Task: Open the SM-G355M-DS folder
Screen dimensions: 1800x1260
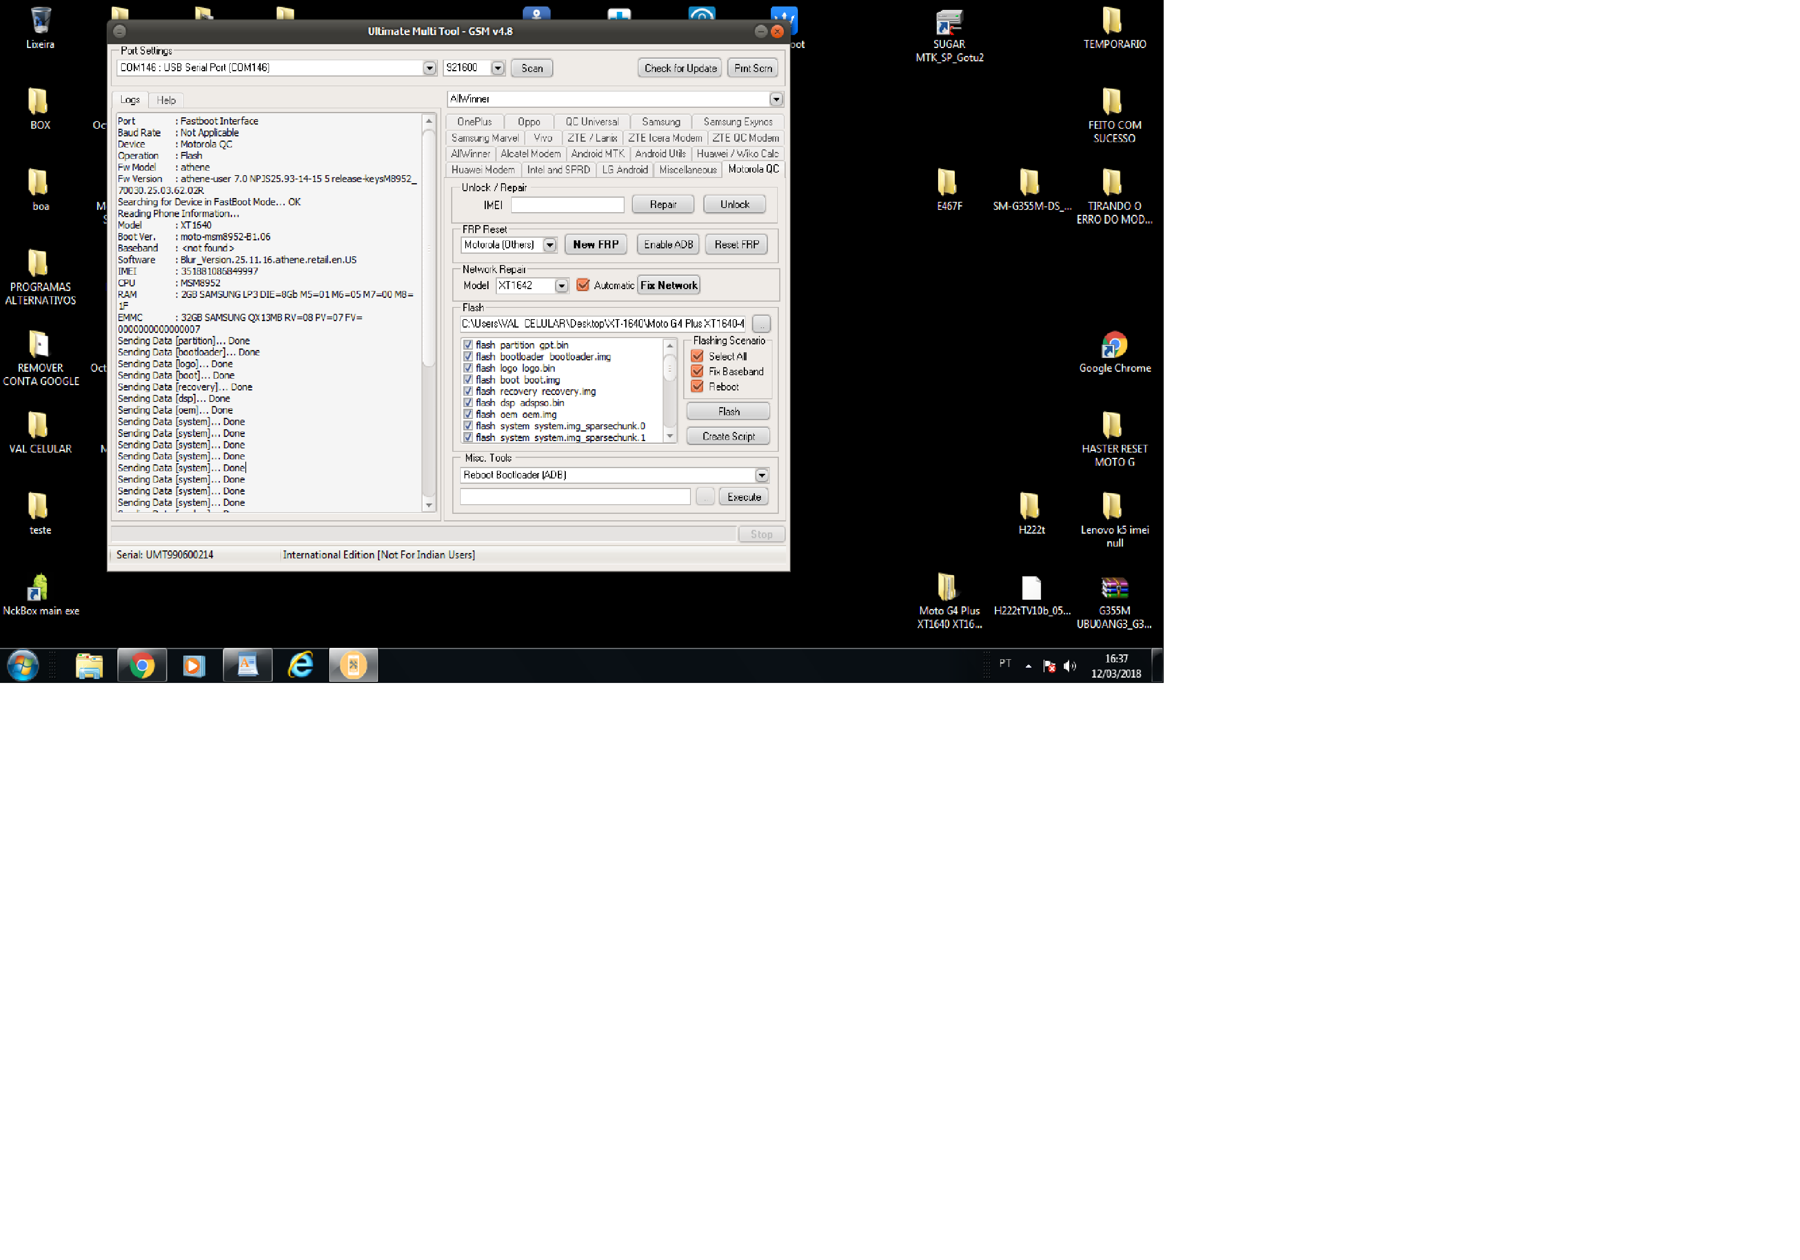Action: click(x=1031, y=190)
